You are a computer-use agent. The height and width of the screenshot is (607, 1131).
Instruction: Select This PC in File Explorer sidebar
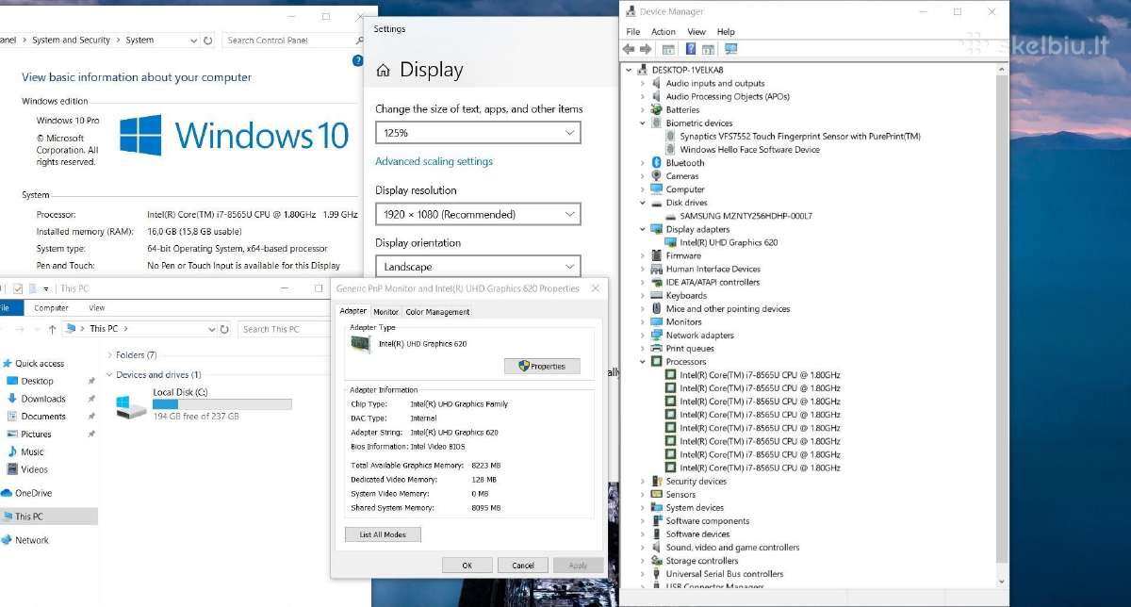(x=48, y=517)
